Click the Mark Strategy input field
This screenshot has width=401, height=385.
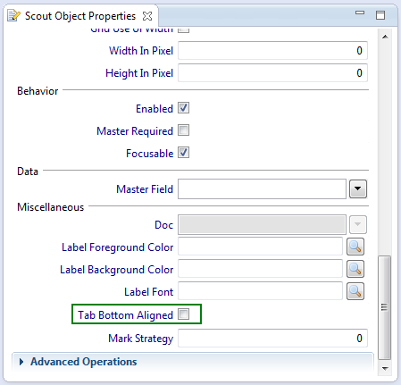pyautogui.click(x=272, y=339)
